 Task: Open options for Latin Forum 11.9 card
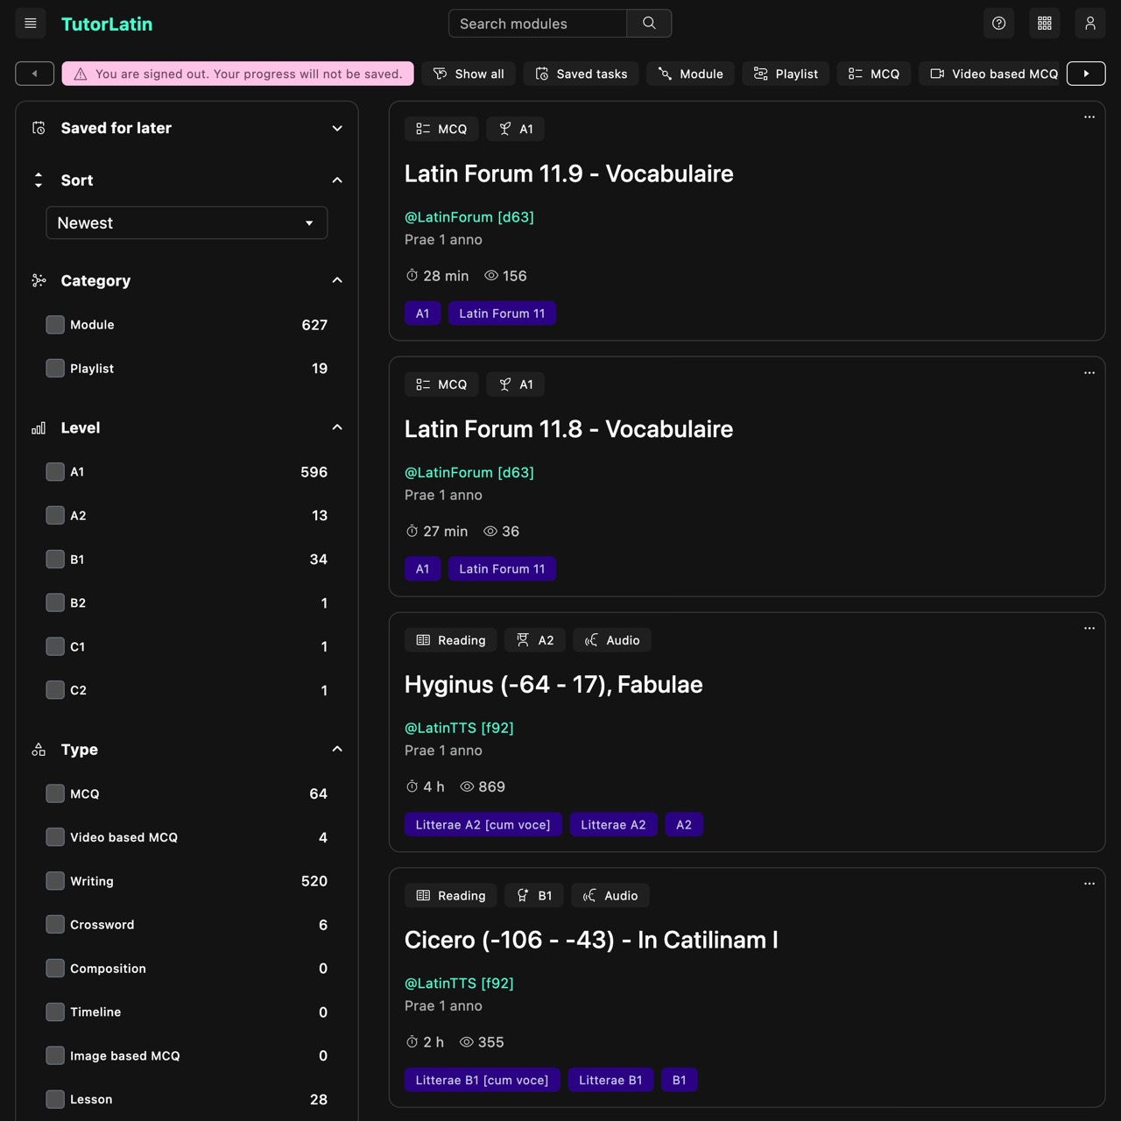point(1089,117)
